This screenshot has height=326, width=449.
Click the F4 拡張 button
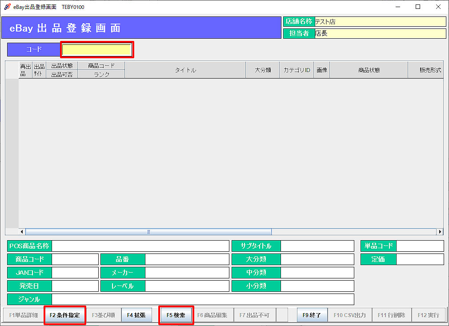136,315
